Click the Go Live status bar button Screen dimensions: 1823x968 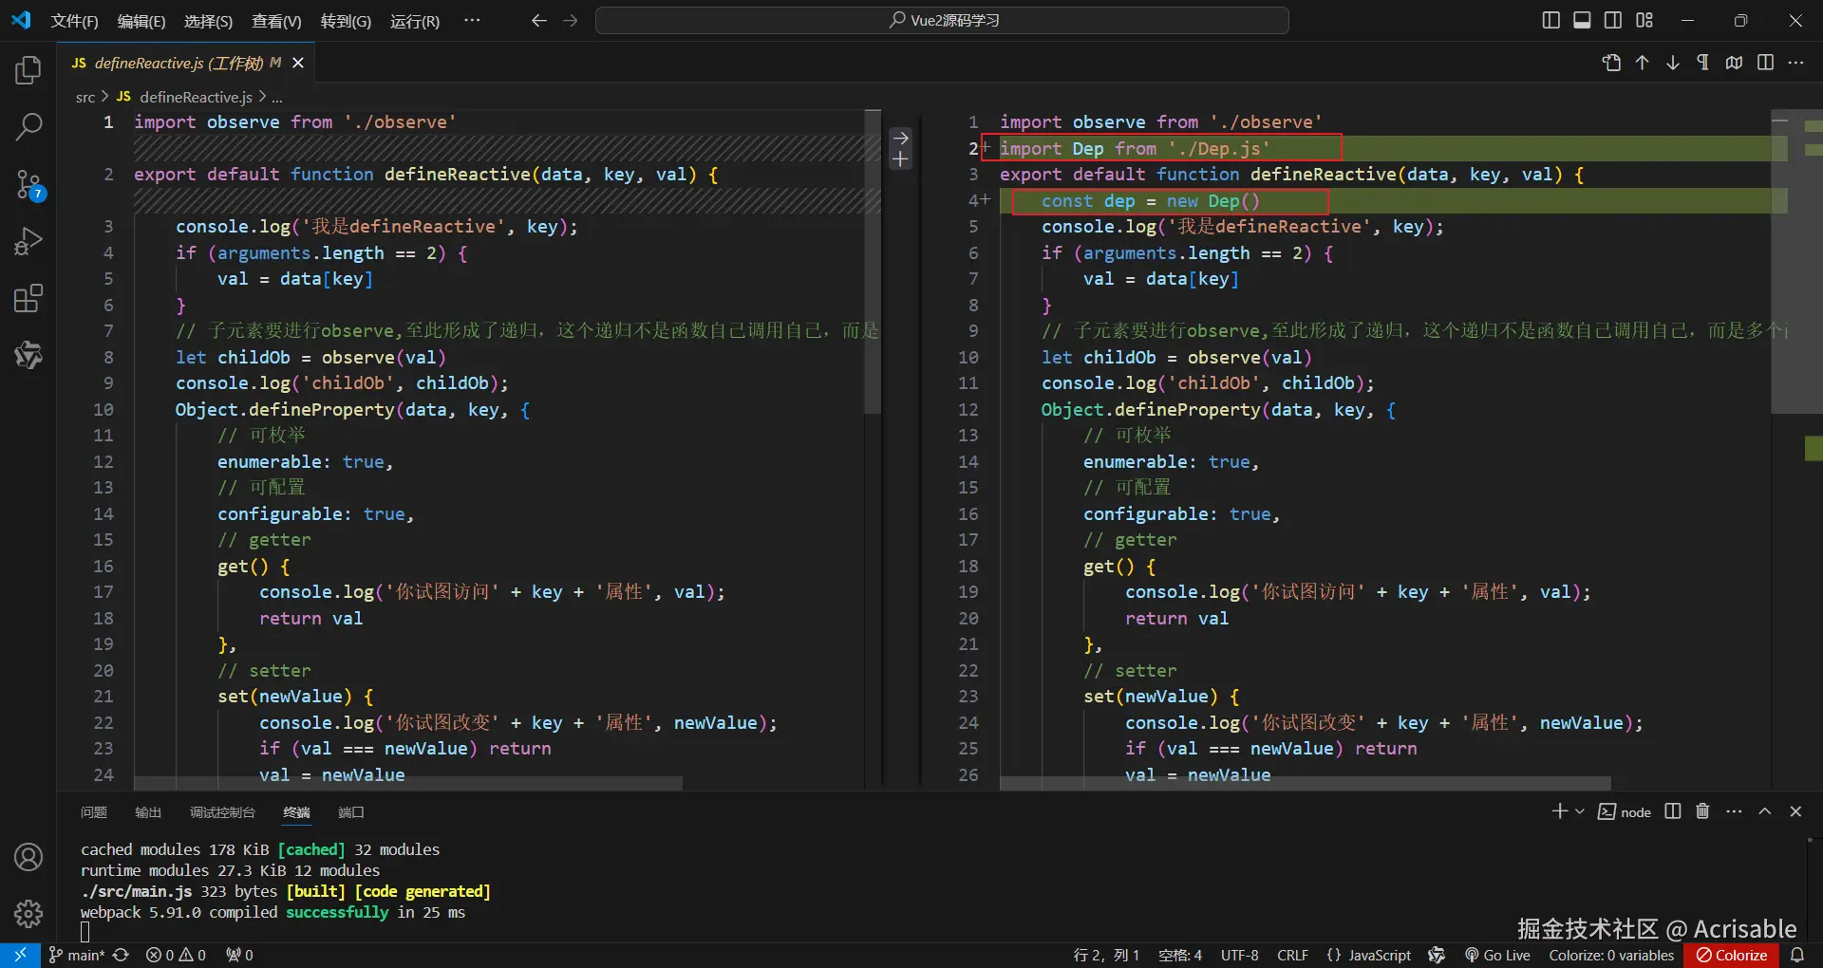(x=1497, y=955)
